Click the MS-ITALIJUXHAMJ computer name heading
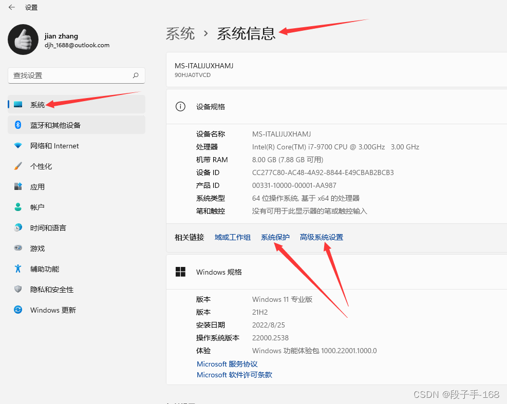 [x=204, y=66]
